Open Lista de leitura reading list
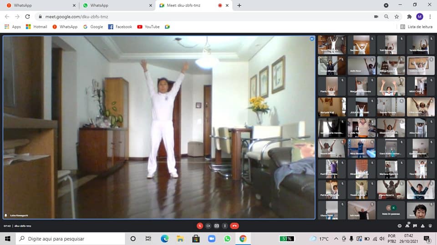The width and height of the screenshot is (437, 245). [x=416, y=27]
